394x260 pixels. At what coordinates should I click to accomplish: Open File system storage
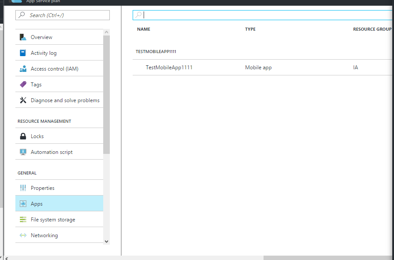pos(59,219)
